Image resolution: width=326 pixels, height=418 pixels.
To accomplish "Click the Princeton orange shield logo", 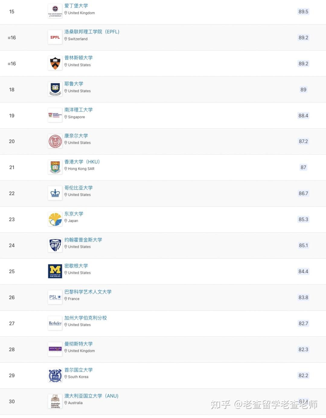I will [x=55, y=63].
